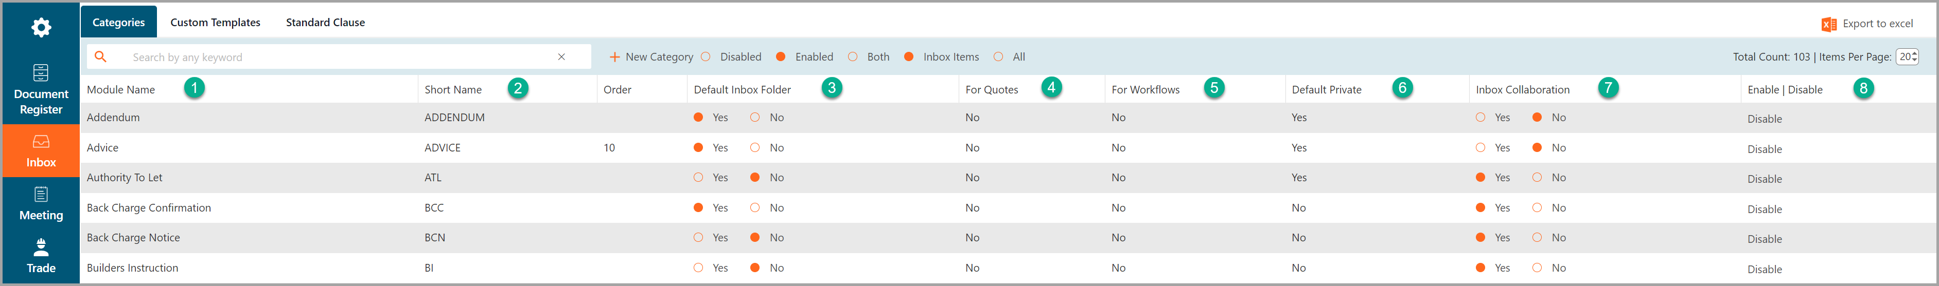Screen dimensions: 1939x286
Task: Set Advice Inbox Collaboration to Yes
Action: [x=1480, y=148]
